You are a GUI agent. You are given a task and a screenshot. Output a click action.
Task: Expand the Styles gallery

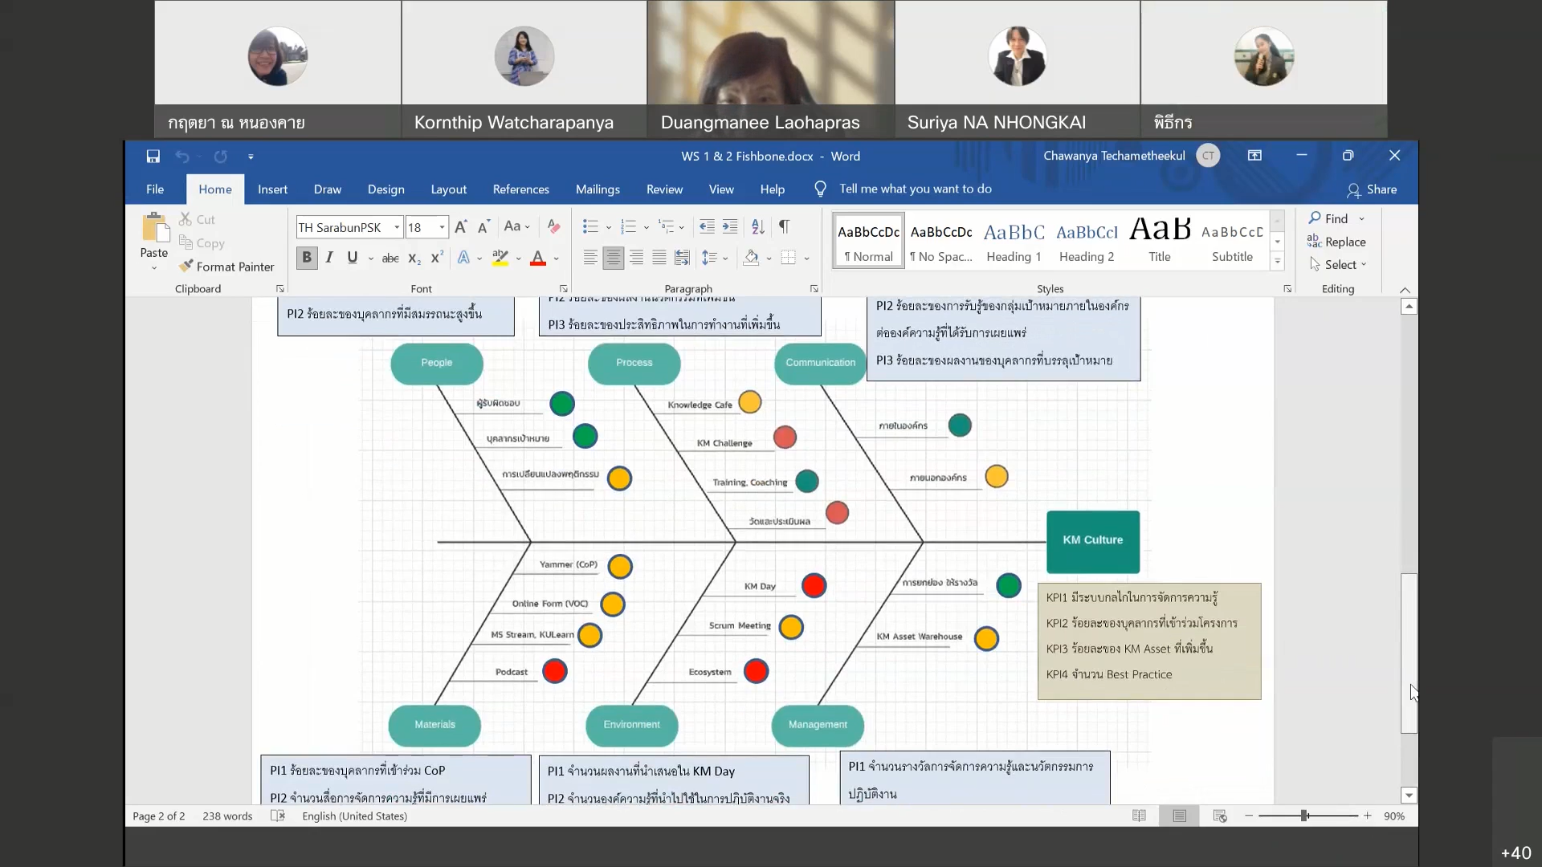point(1277,261)
